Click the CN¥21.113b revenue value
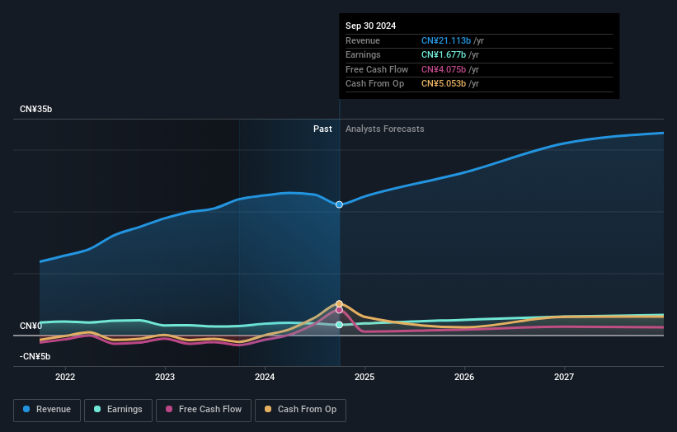 click(446, 40)
